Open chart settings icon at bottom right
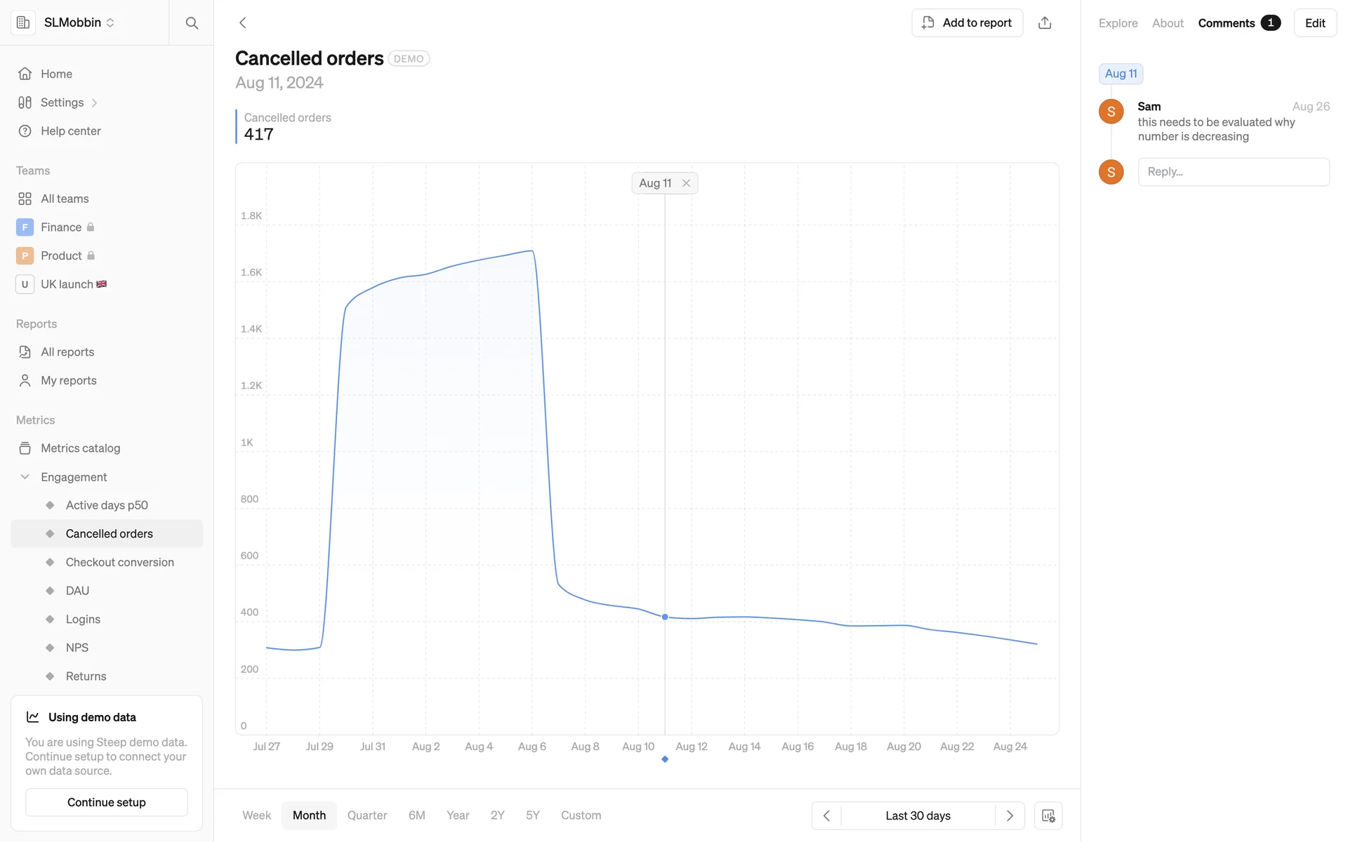Image resolution: width=1348 pixels, height=842 pixels. [x=1048, y=815]
